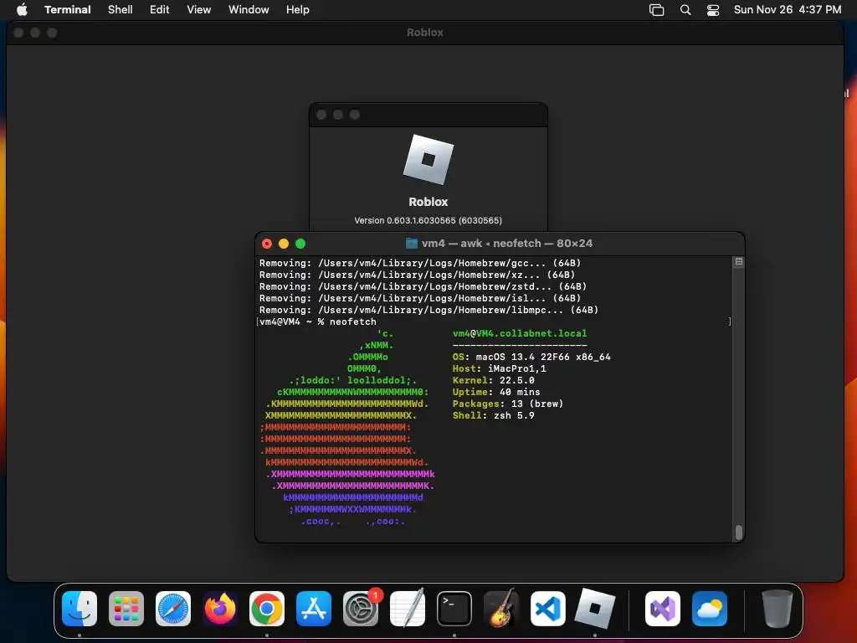Click the 'vm4@VM4.collabnet.local' hostname line
This screenshot has height=643, width=857.
click(x=520, y=333)
